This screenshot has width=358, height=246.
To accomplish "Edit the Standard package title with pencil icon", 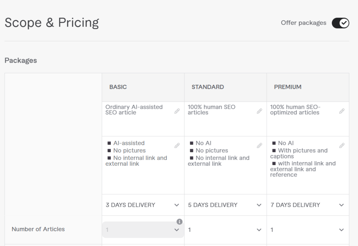I will 259,111.
